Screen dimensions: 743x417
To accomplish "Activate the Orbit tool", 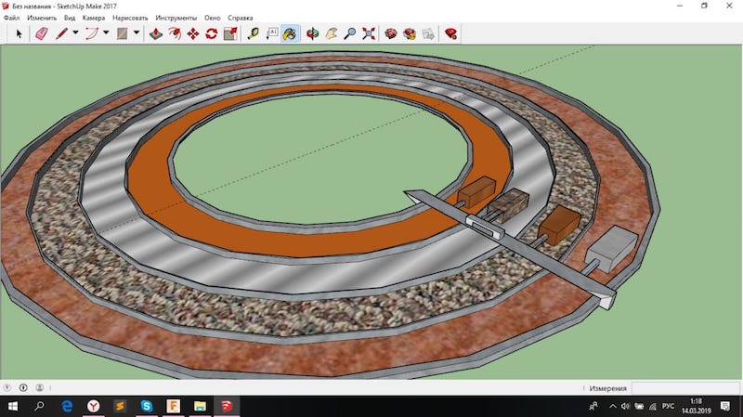I will (313, 33).
